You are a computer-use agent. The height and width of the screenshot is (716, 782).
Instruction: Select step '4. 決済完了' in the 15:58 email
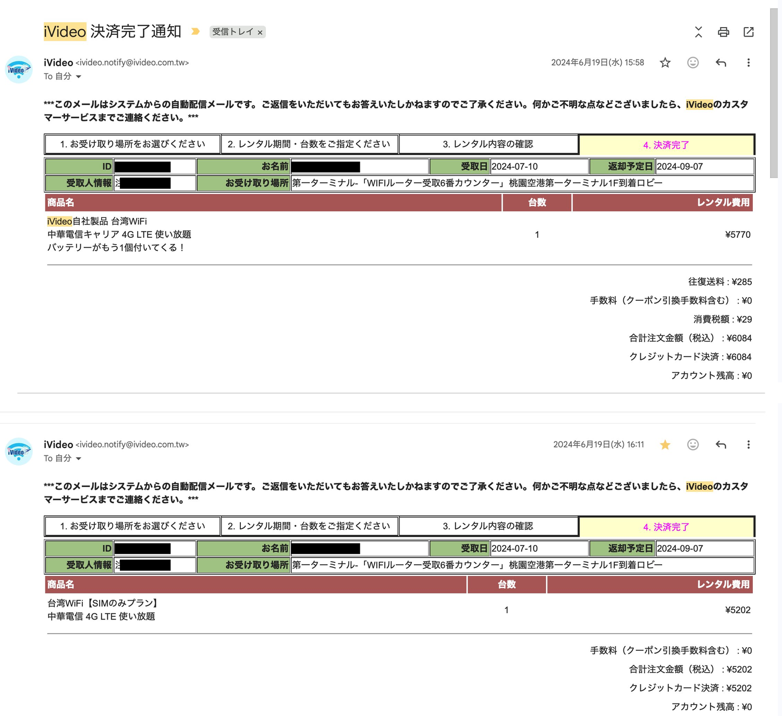click(666, 145)
